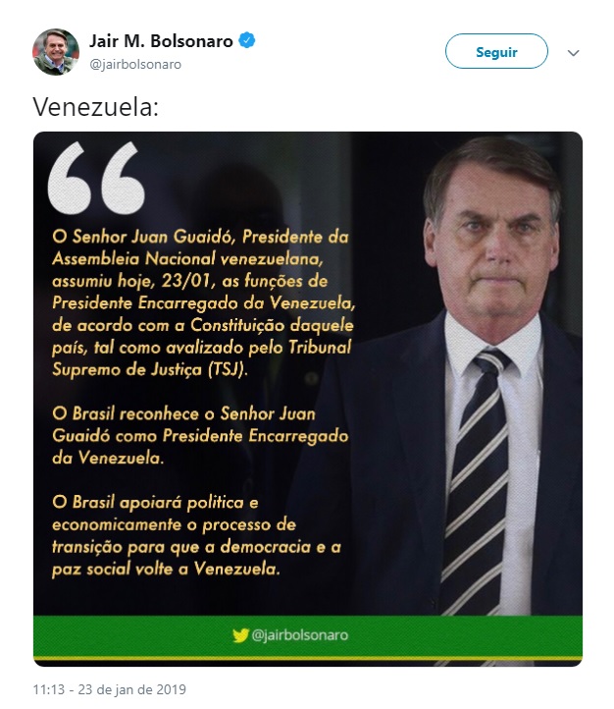Open the tweet options chevron menu
614x709 pixels.
click(x=574, y=53)
